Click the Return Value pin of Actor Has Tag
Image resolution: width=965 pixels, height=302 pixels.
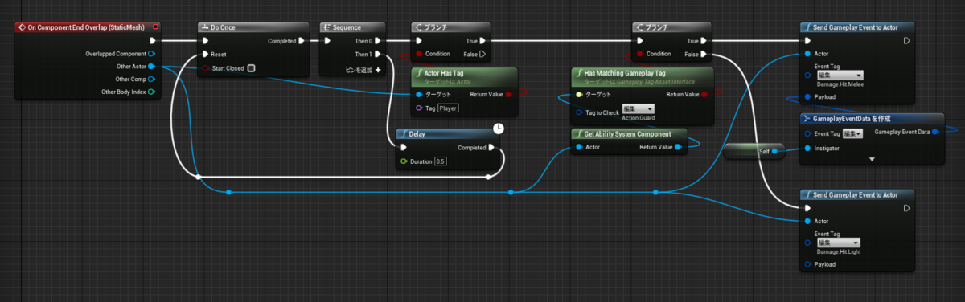(510, 94)
